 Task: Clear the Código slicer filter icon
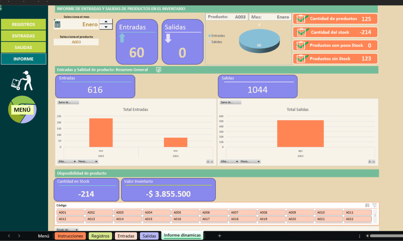coord(375,205)
